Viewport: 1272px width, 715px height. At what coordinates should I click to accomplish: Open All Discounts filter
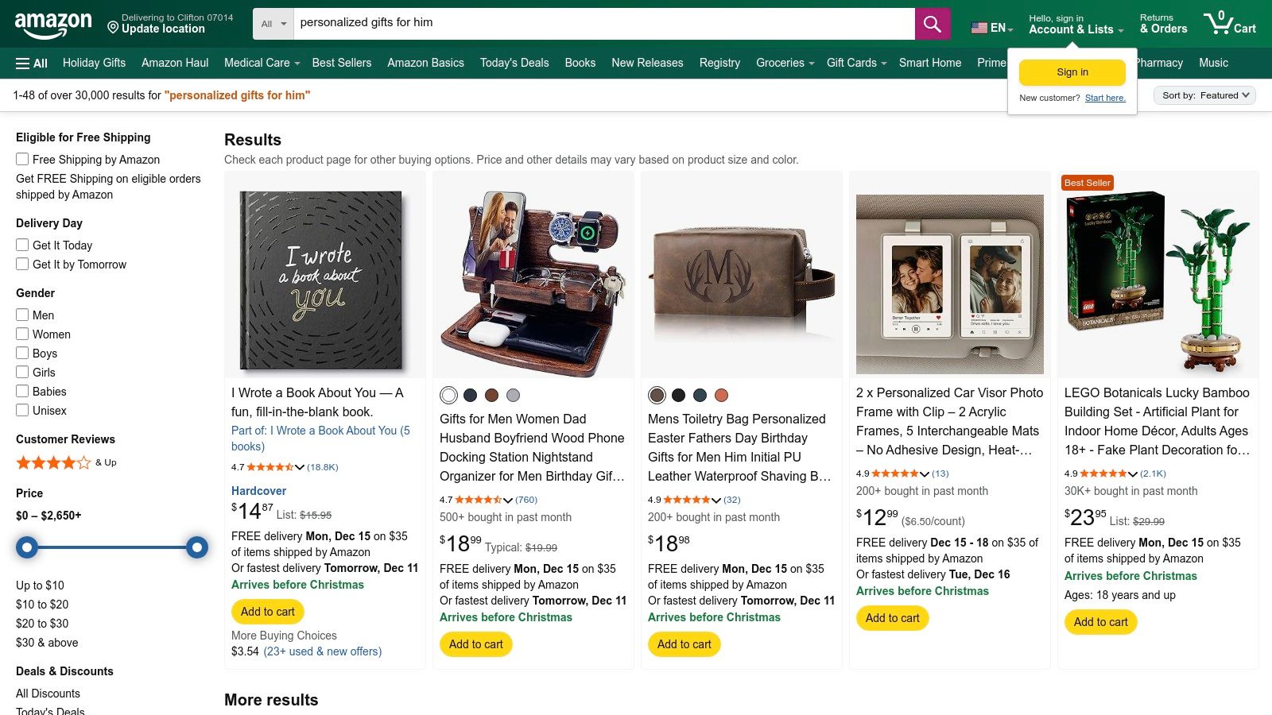tap(48, 694)
